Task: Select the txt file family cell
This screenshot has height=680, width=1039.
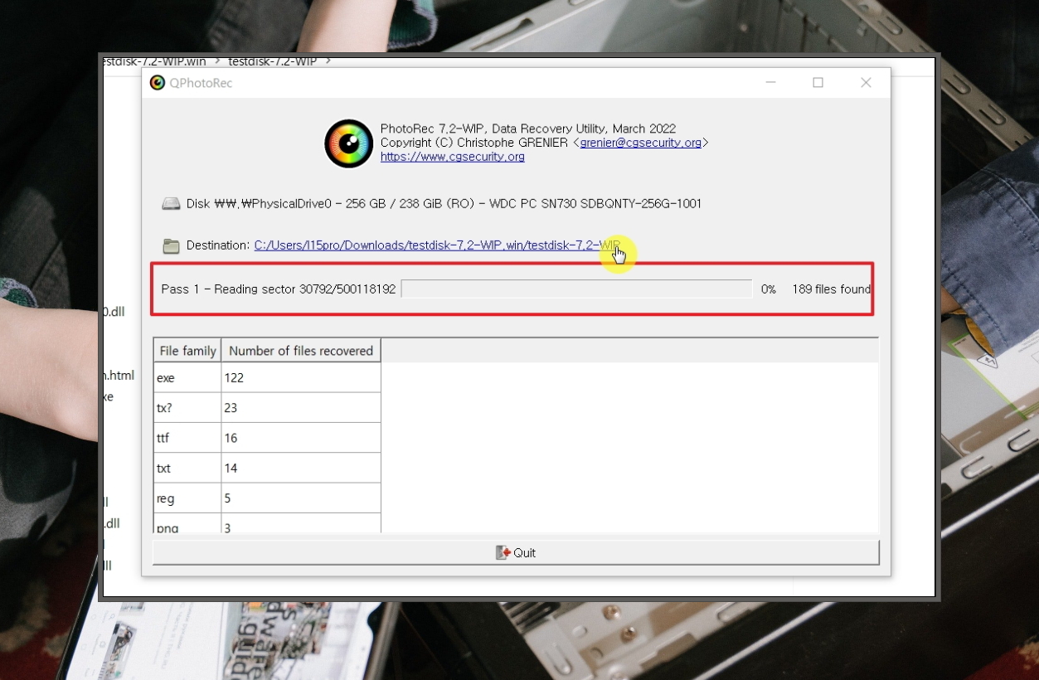Action: (187, 469)
